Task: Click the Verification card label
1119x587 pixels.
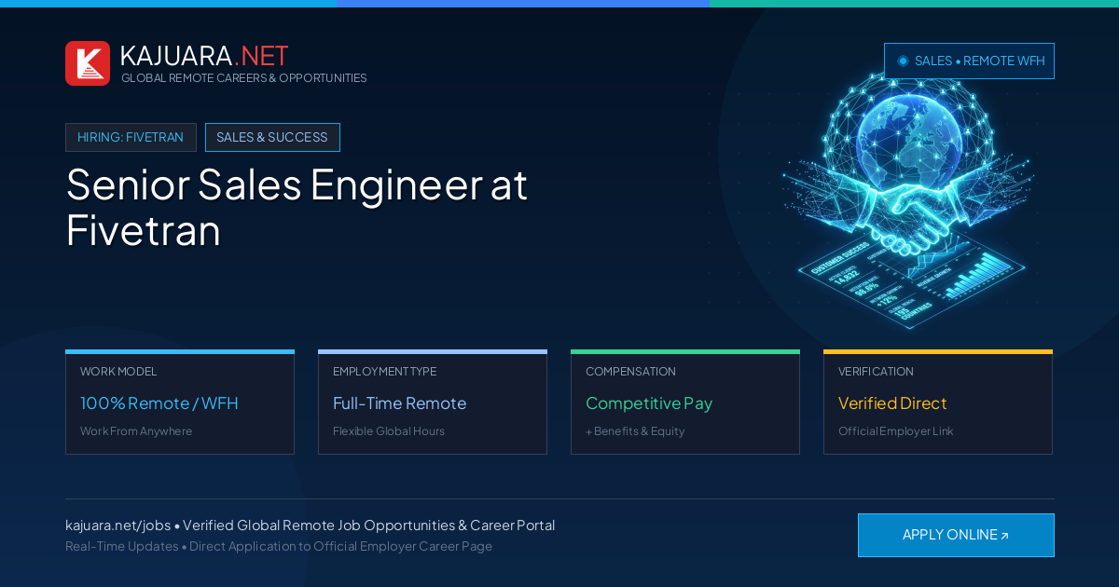Action: (876, 372)
